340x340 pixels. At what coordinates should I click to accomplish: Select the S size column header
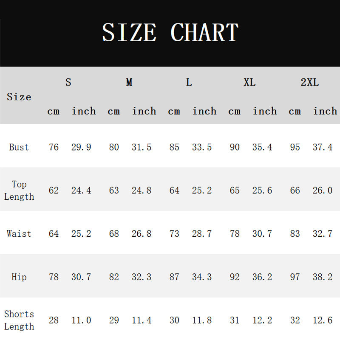coord(68,82)
